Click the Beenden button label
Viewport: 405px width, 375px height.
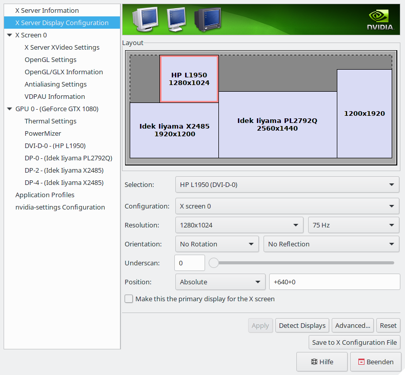click(x=380, y=362)
